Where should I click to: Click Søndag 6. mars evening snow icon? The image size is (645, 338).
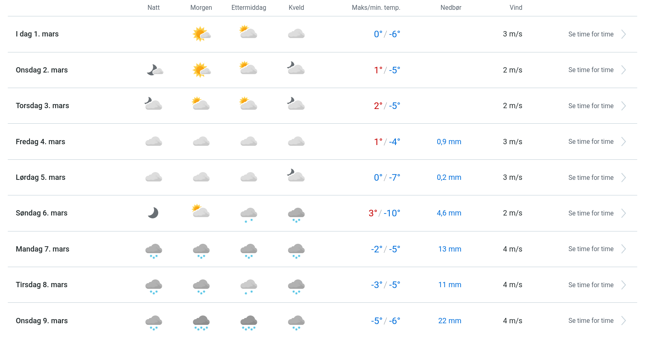click(x=296, y=214)
